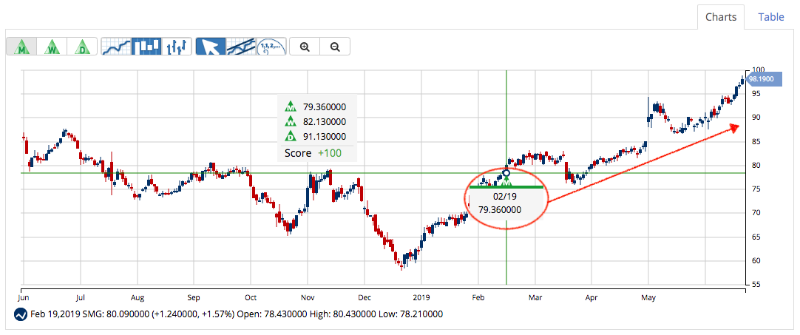Select the OHLC bar chart style

click(x=177, y=47)
